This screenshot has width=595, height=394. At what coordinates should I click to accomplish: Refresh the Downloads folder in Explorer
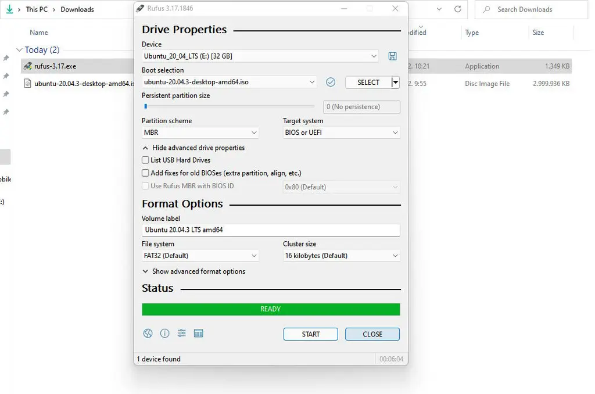458,9
